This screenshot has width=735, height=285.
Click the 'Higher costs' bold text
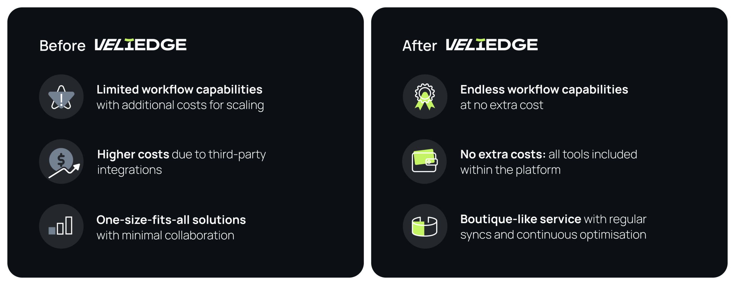pyautogui.click(x=133, y=154)
